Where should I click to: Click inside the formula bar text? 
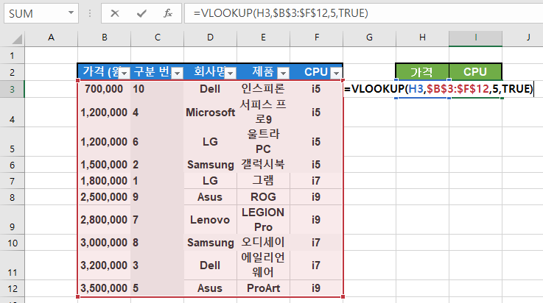click(x=281, y=13)
